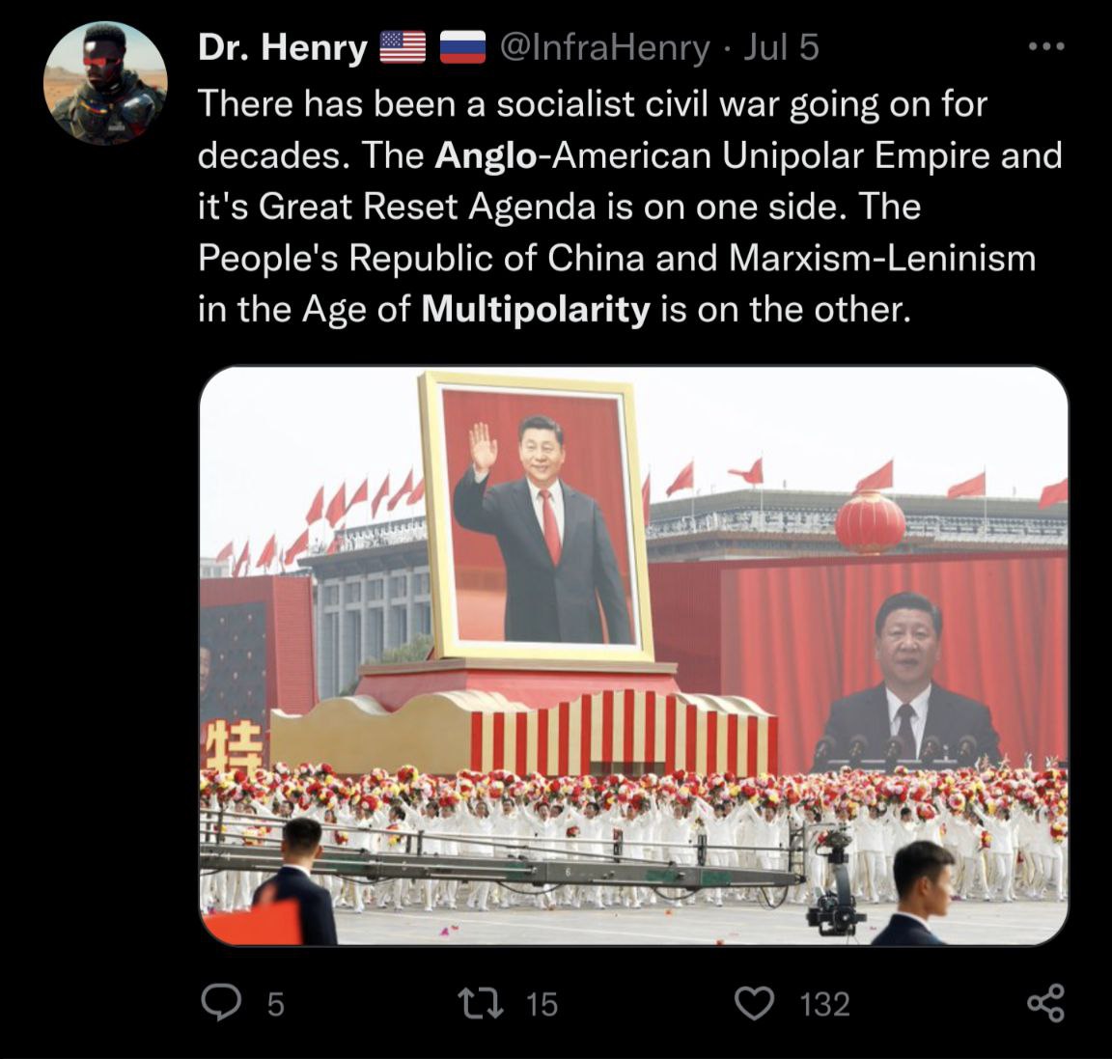This screenshot has height=1059, width=1112.
Task: Click the reply count 5
Action: click(276, 1004)
